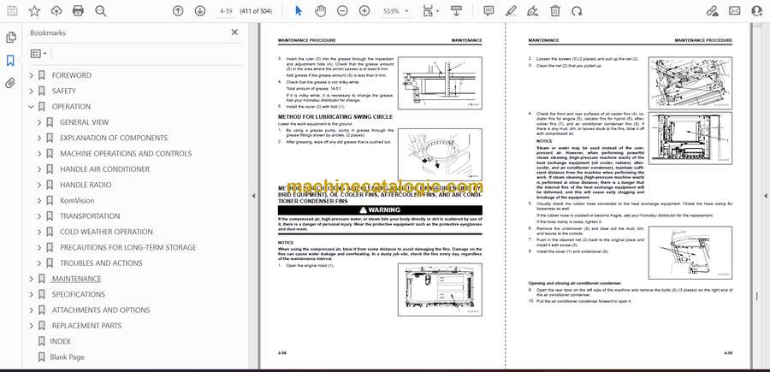Viewport: 770px width, 372px height.
Task: Go to previous page arrow
Action: tap(178, 11)
